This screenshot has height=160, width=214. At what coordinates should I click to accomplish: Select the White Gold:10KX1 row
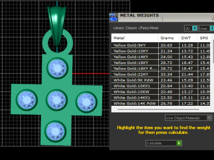point(161,86)
